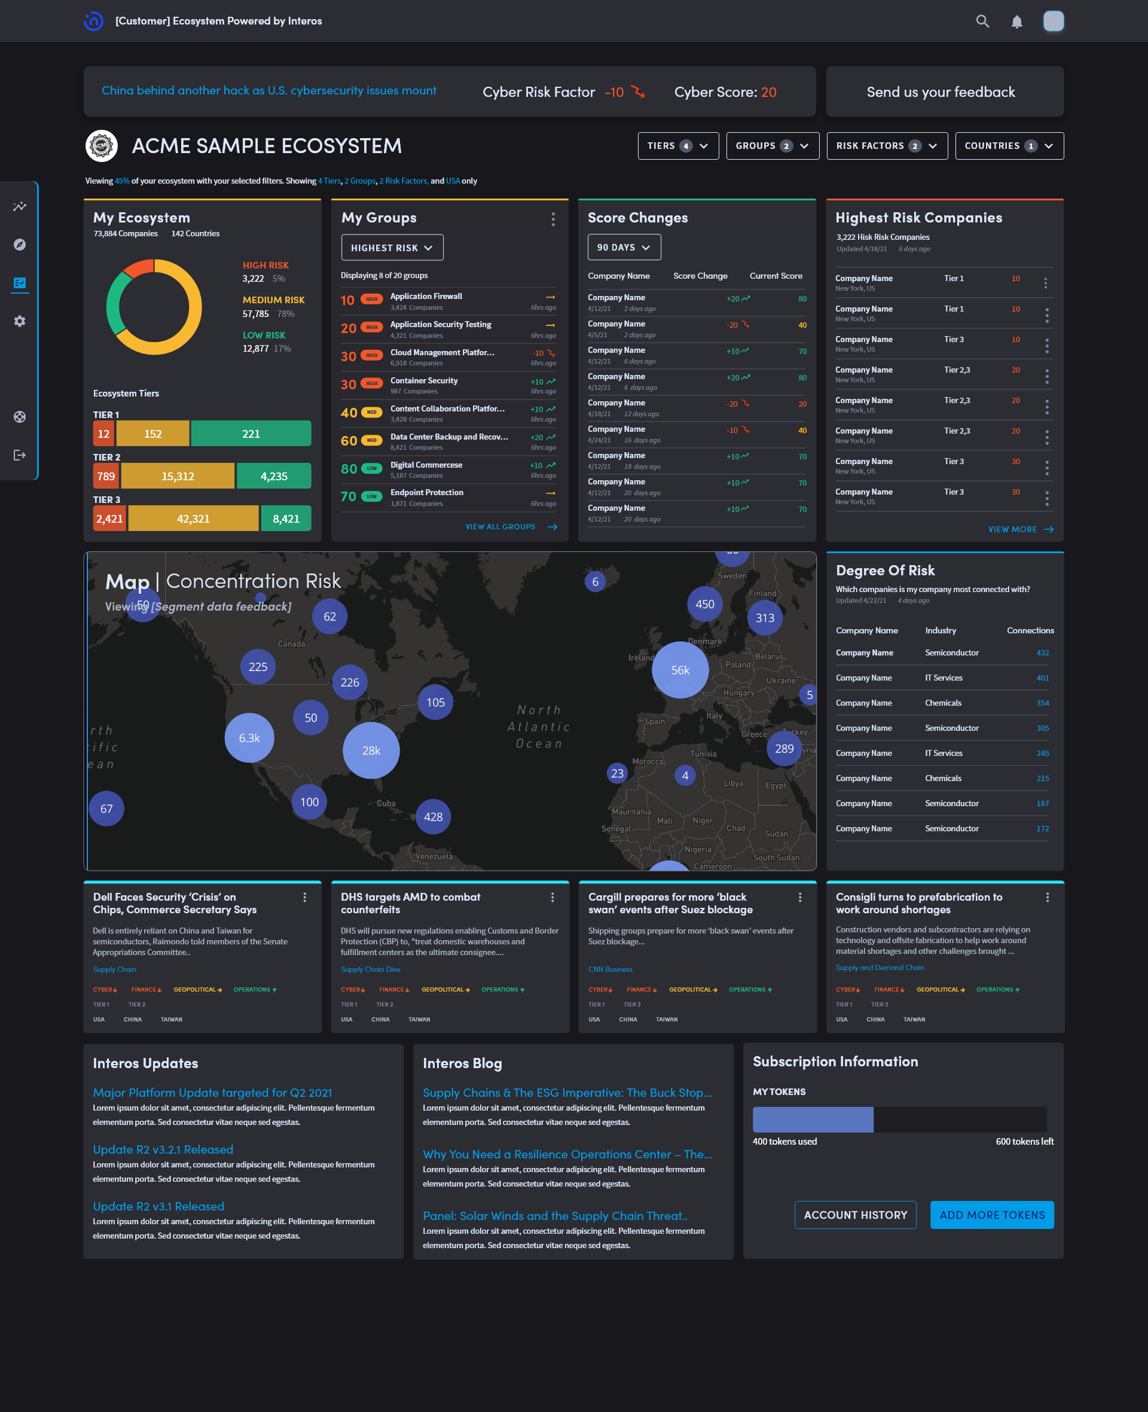Open the insights trend sidebar icon
Image resolution: width=1148 pixels, height=1412 pixels.
click(x=20, y=206)
